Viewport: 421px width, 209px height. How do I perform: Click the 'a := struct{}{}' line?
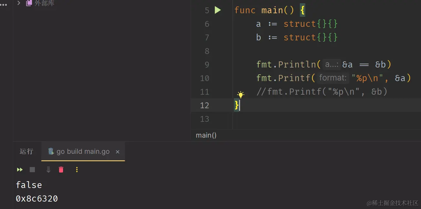pos(297,24)
